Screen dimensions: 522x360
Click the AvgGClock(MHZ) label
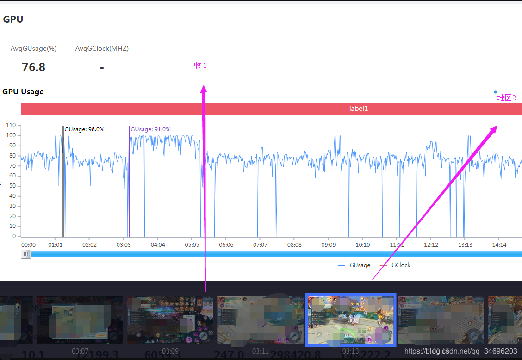click(x=102, y=49)
